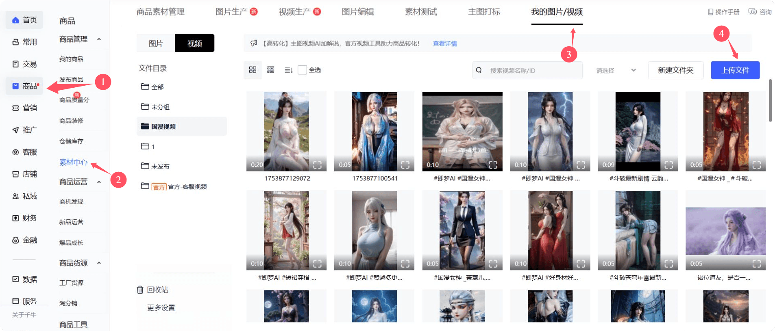Click the 上传文件 button
775x331 pixels.
(x=735, y=70)
